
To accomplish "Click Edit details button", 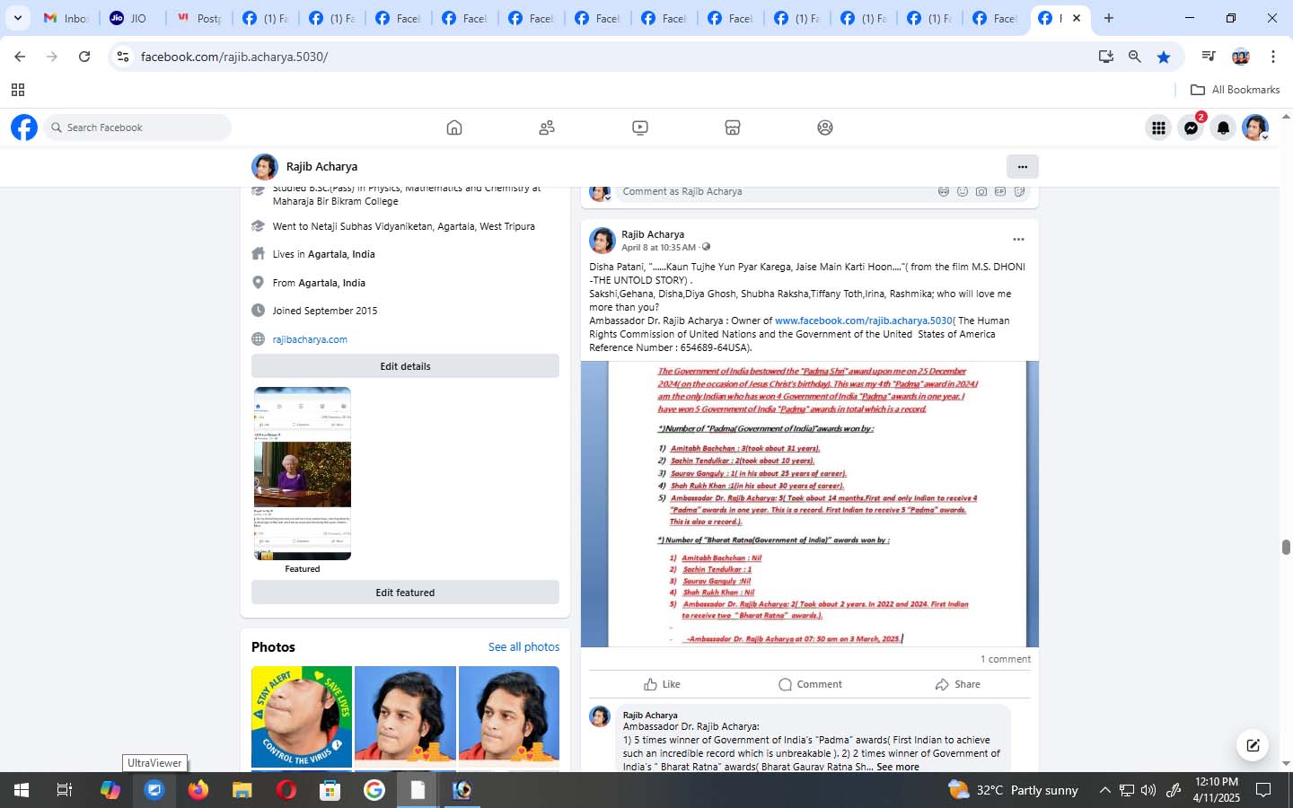I will click(405, 366).
